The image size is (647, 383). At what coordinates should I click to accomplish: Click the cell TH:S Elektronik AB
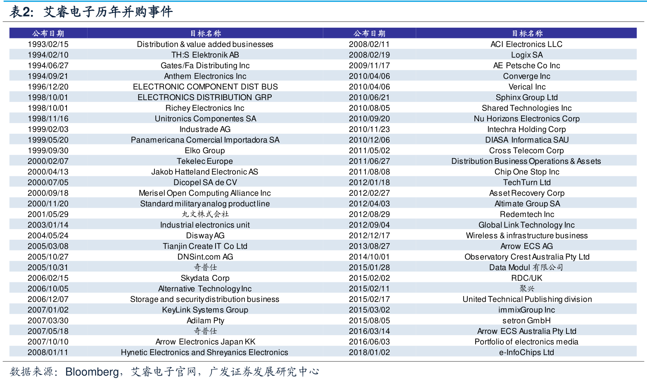pyautogui.click(x=205, y=55)
